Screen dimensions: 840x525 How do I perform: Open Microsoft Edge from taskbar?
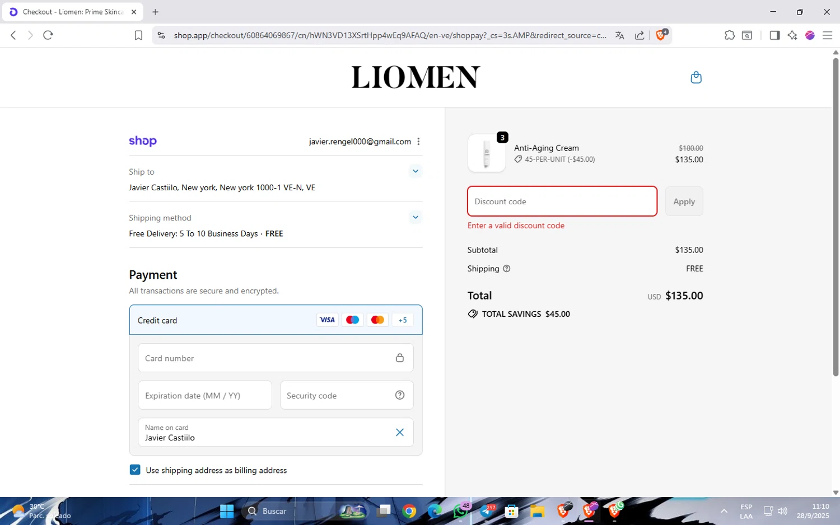(x=435, y=511)
